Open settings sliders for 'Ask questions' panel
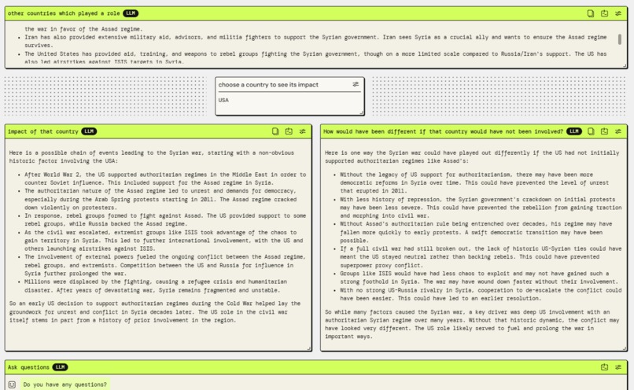The height and width of the screenshot is (390, 634). coord(618,367)
